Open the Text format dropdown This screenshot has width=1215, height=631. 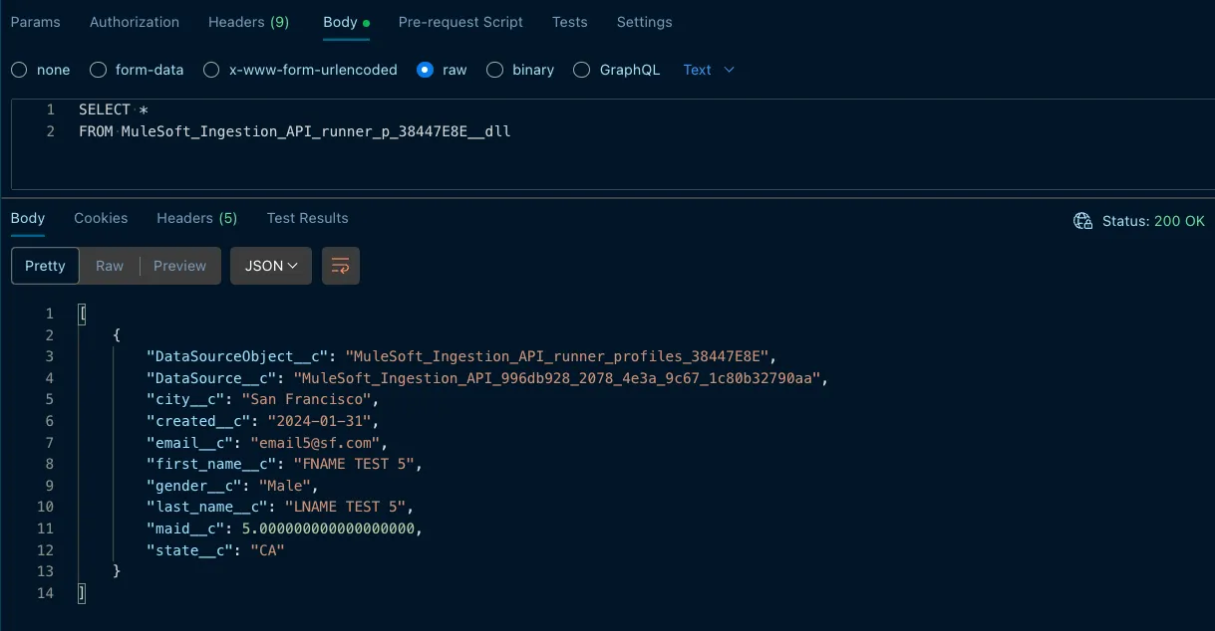coord(709,70)
